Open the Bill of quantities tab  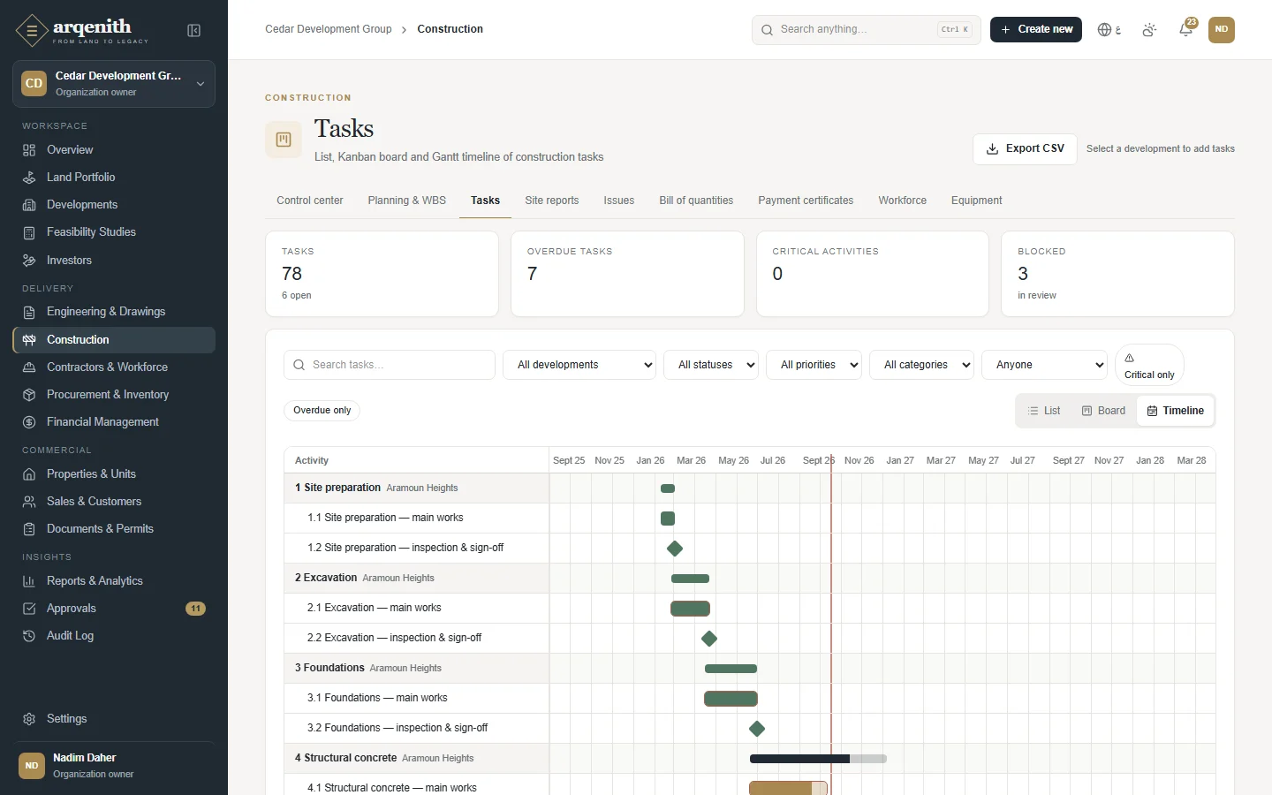click(x=696, y=201)
